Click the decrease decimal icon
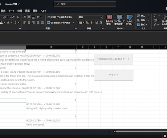This screenshot has width=167, height=138. pos(101,23)
